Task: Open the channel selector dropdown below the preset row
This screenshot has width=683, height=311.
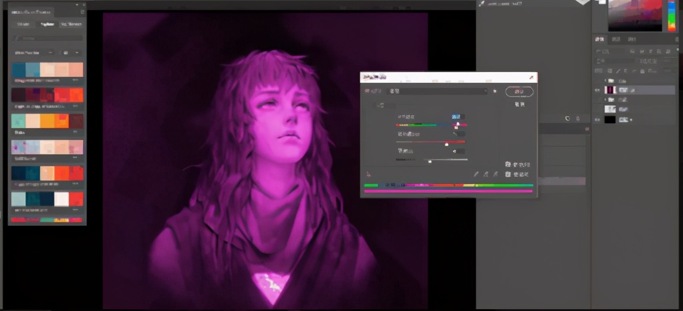Action: (386, 105)
